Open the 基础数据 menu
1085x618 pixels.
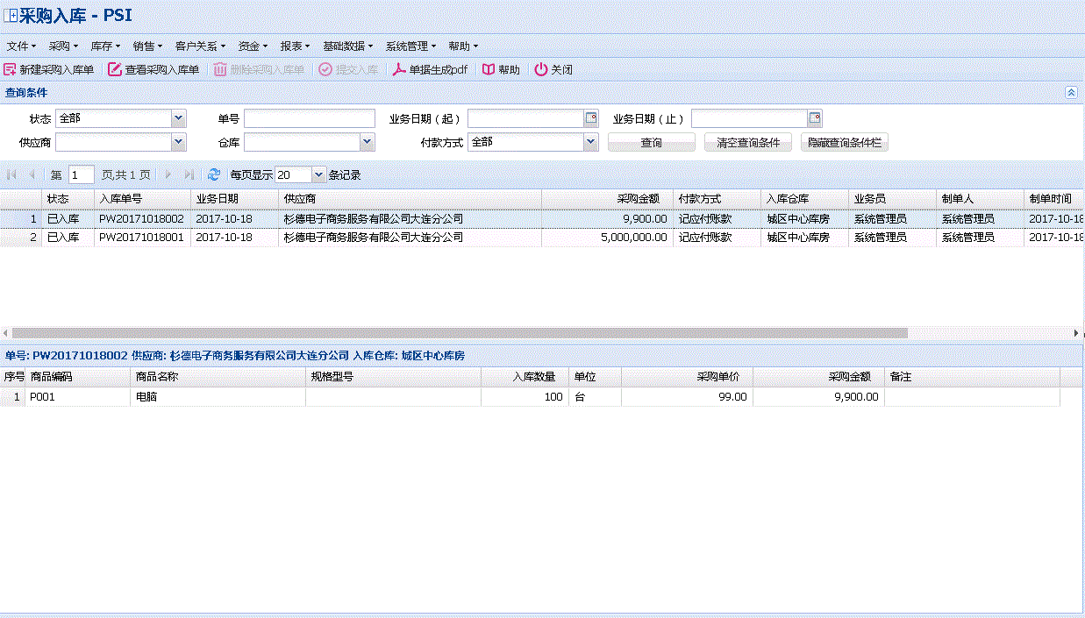tap(347, 46)
